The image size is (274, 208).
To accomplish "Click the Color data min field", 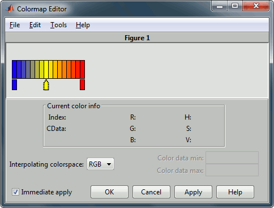I will click(232, 158).
